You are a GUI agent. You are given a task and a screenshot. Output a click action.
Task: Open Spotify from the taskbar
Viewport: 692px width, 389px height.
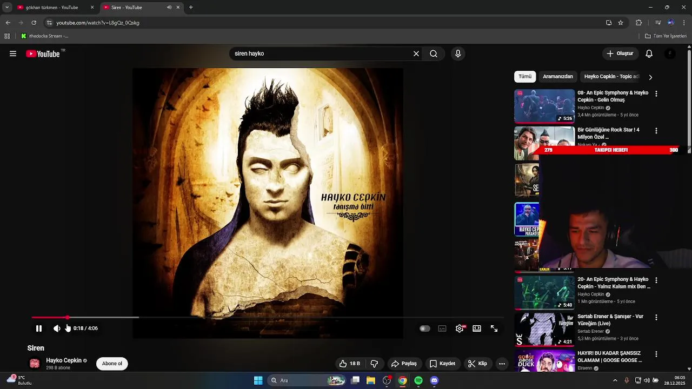click(418, 380)
